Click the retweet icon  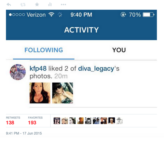23,5
